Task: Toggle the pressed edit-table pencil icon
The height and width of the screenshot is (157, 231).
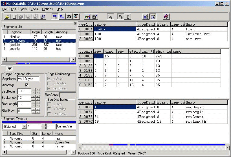Action: [x=153, y=17]
